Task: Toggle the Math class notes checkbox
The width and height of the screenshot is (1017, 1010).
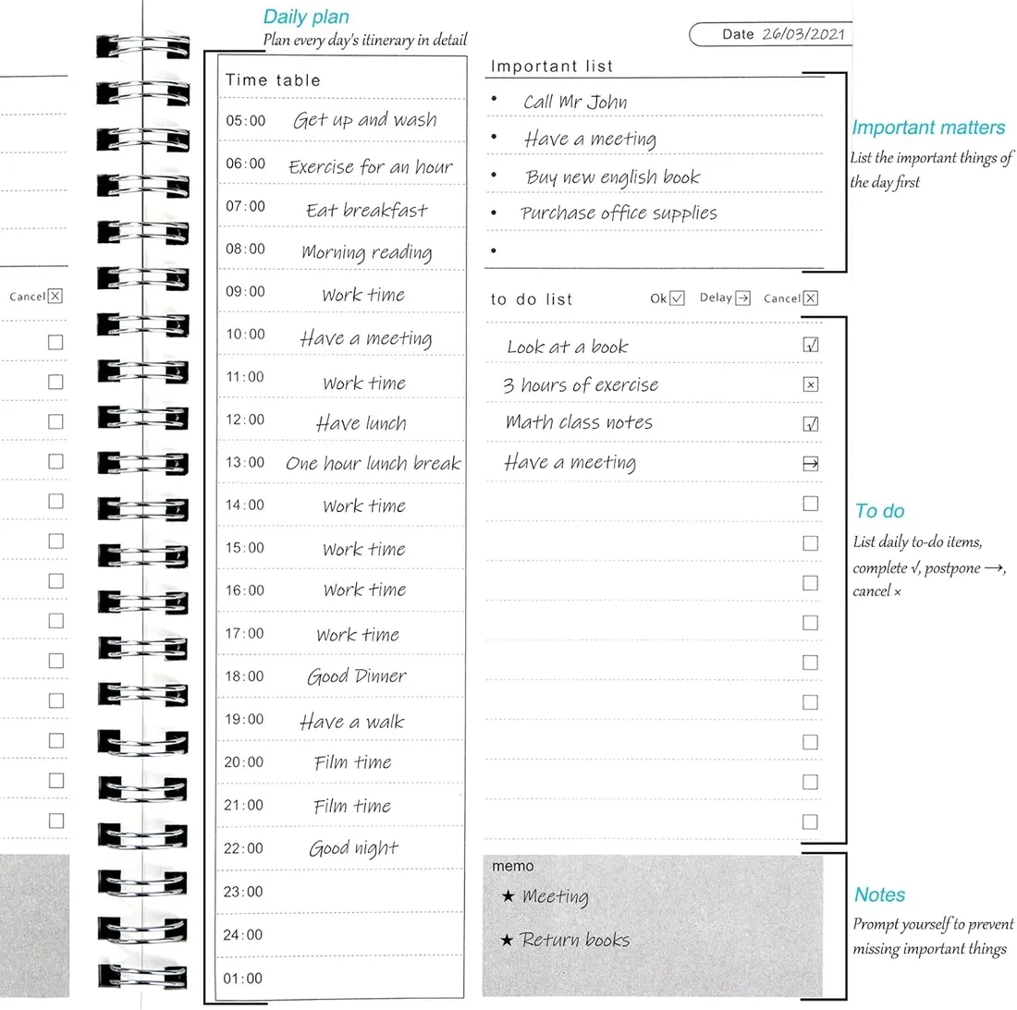Action: (x=811, y=424)
